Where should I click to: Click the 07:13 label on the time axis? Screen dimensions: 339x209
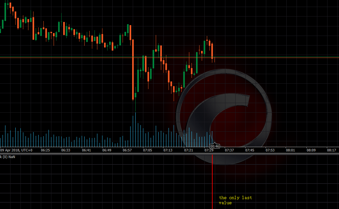[x=168, y=150]
